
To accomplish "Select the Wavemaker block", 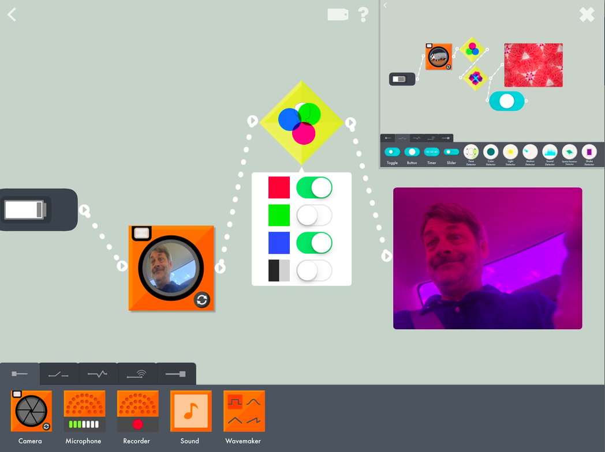I will click(x=244, y=410).
